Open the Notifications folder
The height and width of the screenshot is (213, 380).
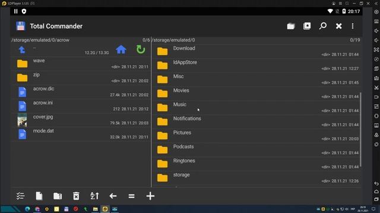pos(256,121)
